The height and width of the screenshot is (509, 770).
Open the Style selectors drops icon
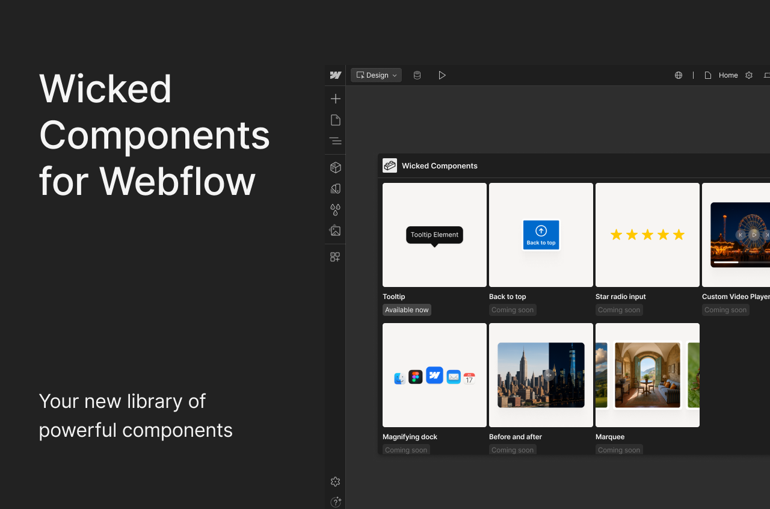[336, 209]
